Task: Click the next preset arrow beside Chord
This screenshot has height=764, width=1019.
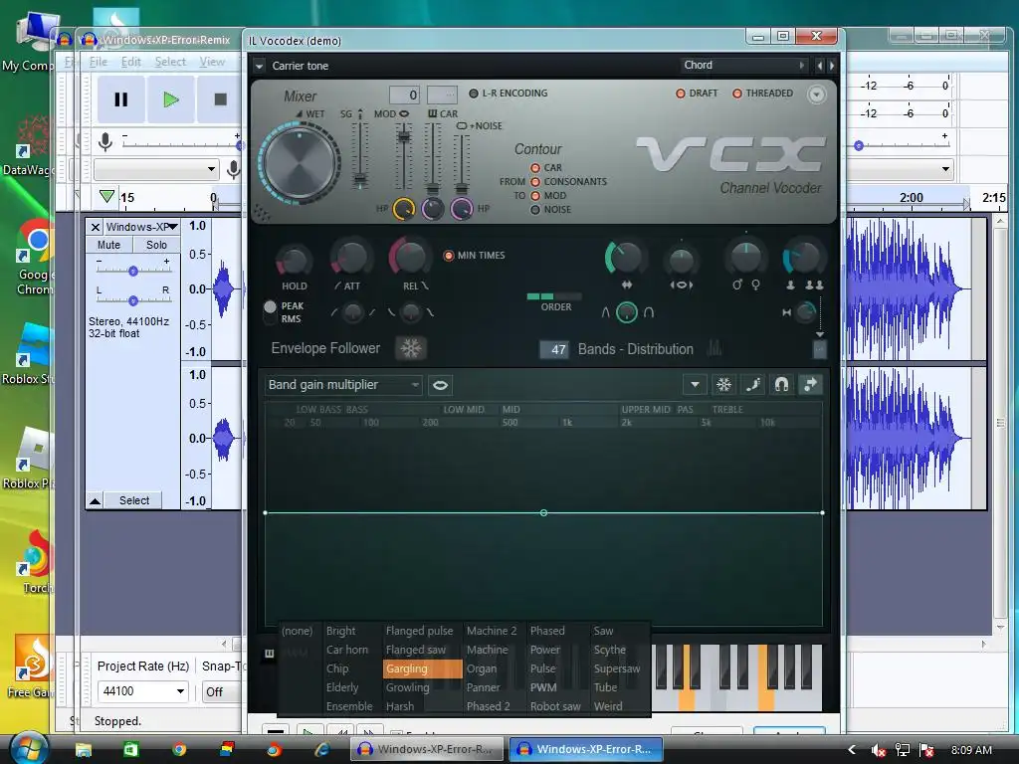Action: coord(831,66)
